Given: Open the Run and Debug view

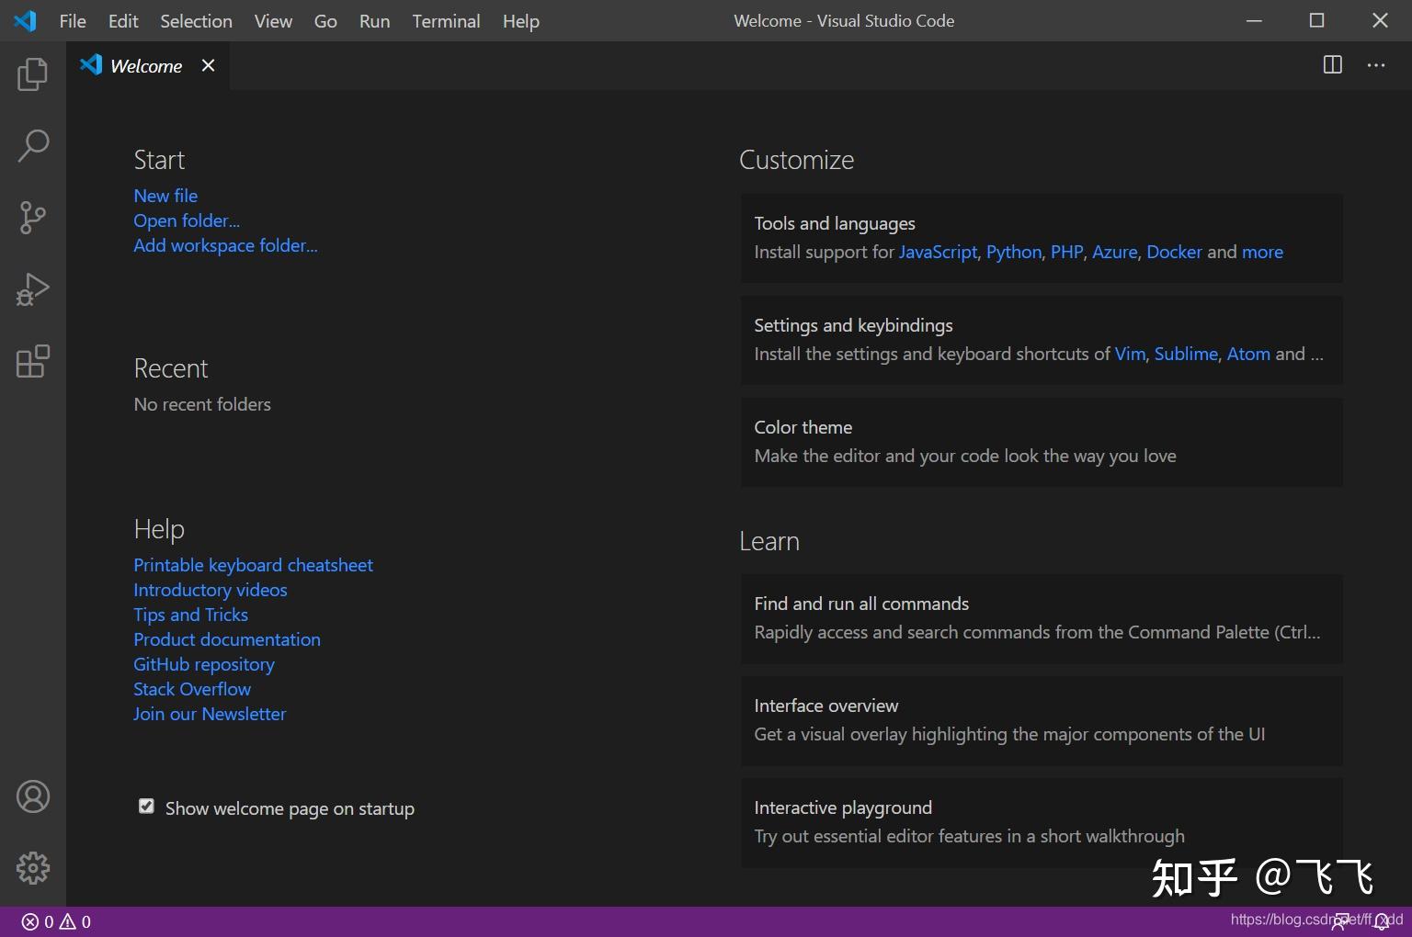Looking at the screenshot, I should (x=33, y=289).
